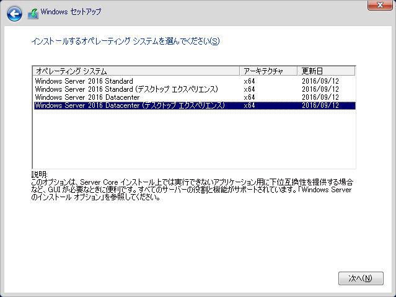
Task: Go back with the blue arrow button
Action: (14, 14)
